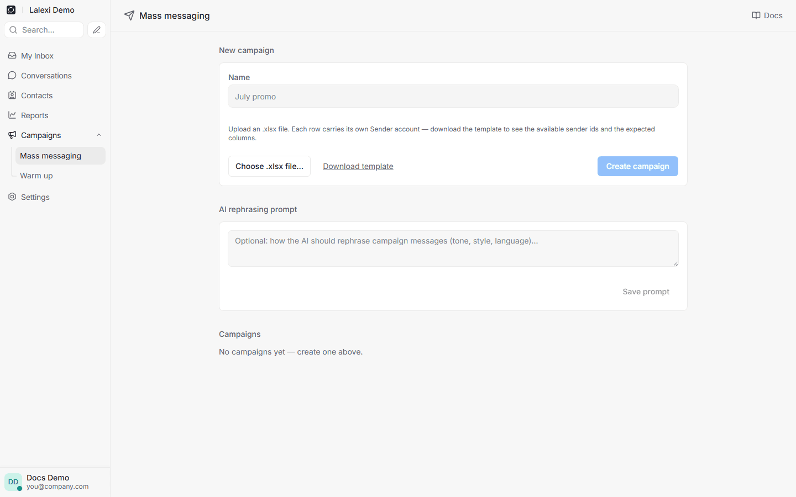Click the search magnifier icon

click(x=13, y=30)
